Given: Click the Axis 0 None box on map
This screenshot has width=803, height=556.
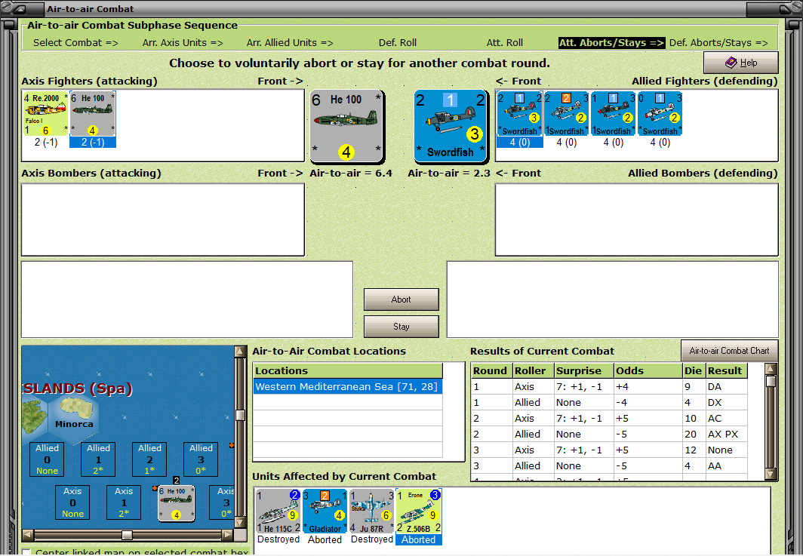Looking at the screenshot, I should tap(72, 502).
